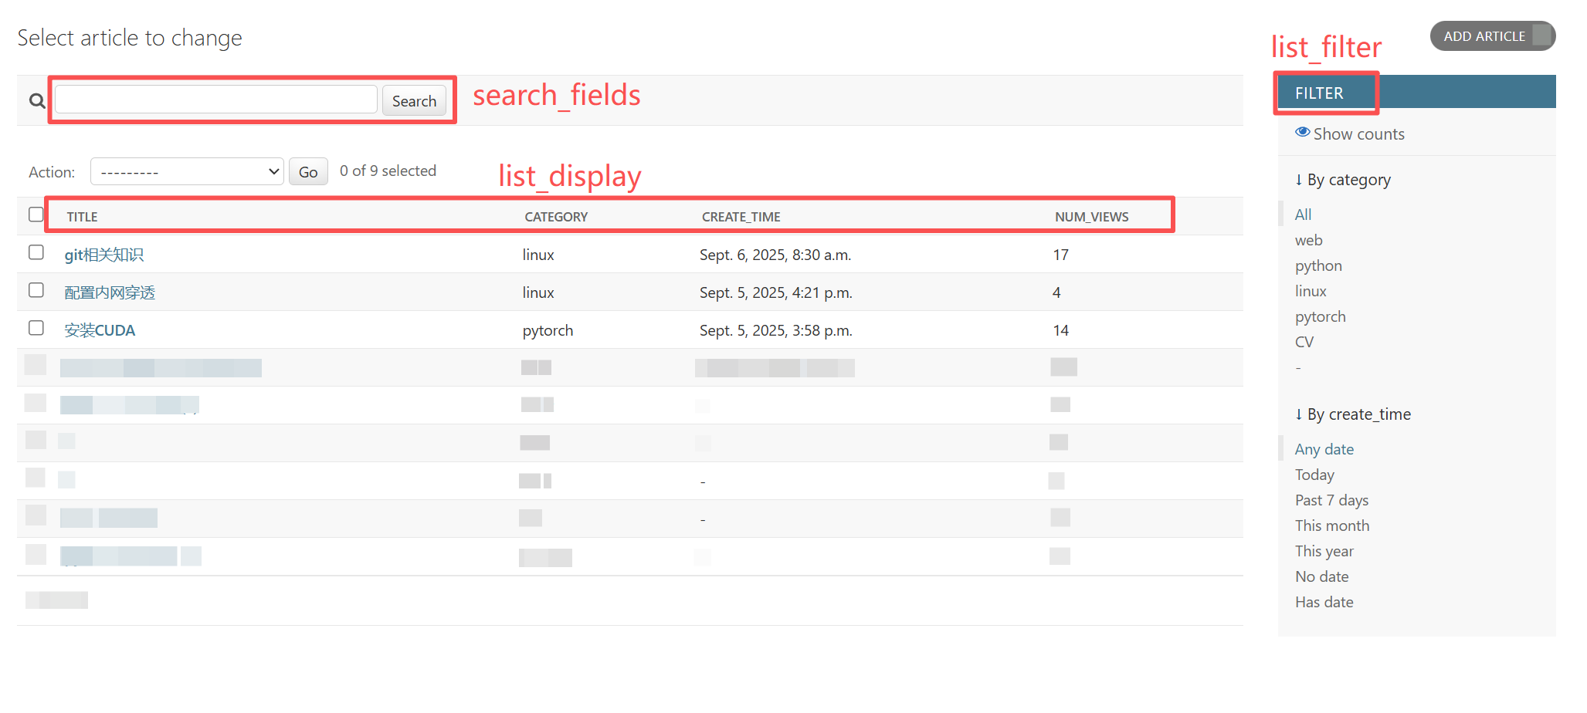Filter articles by This month
The image size is (1587, 713).
(x=1332, y=525)
